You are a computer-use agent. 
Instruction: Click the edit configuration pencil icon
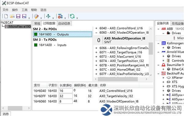point(36,16)
